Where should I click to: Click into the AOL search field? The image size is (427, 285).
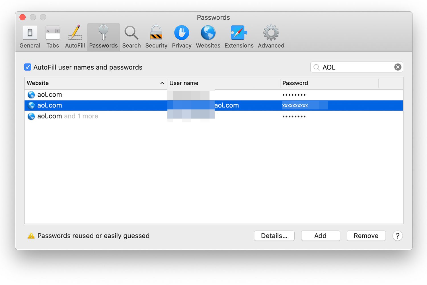tap(357, 67)
